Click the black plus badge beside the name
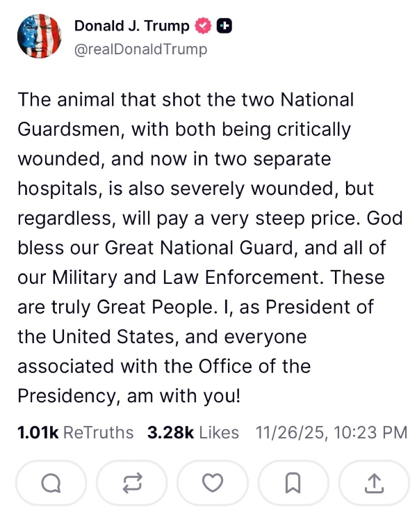The height and width of the screenshot is (508, 417). (x=224, y=26)
